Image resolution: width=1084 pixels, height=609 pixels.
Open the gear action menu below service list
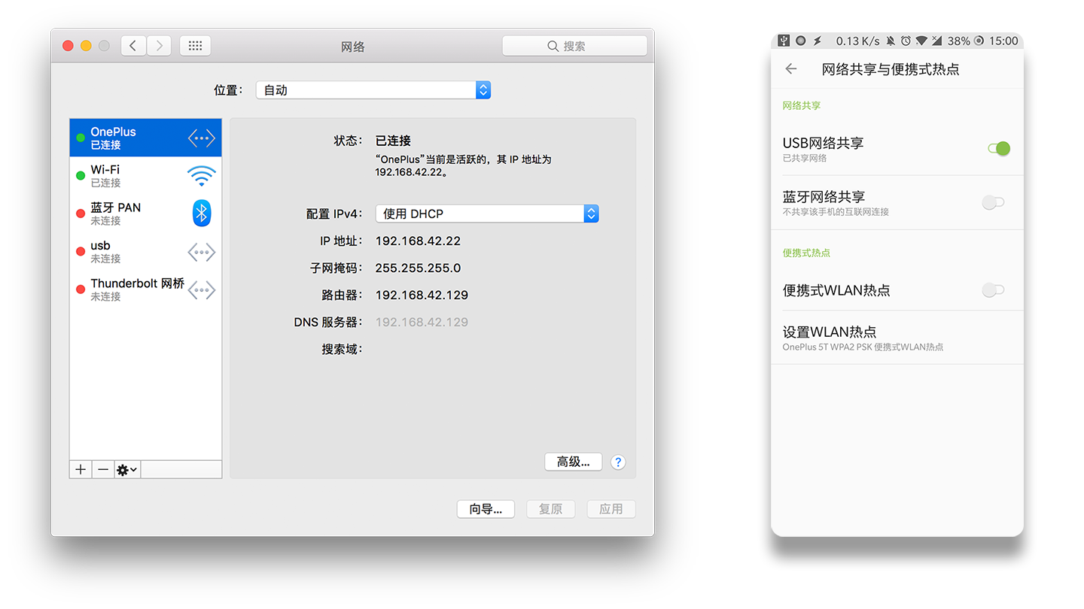(x=126, y=470)
